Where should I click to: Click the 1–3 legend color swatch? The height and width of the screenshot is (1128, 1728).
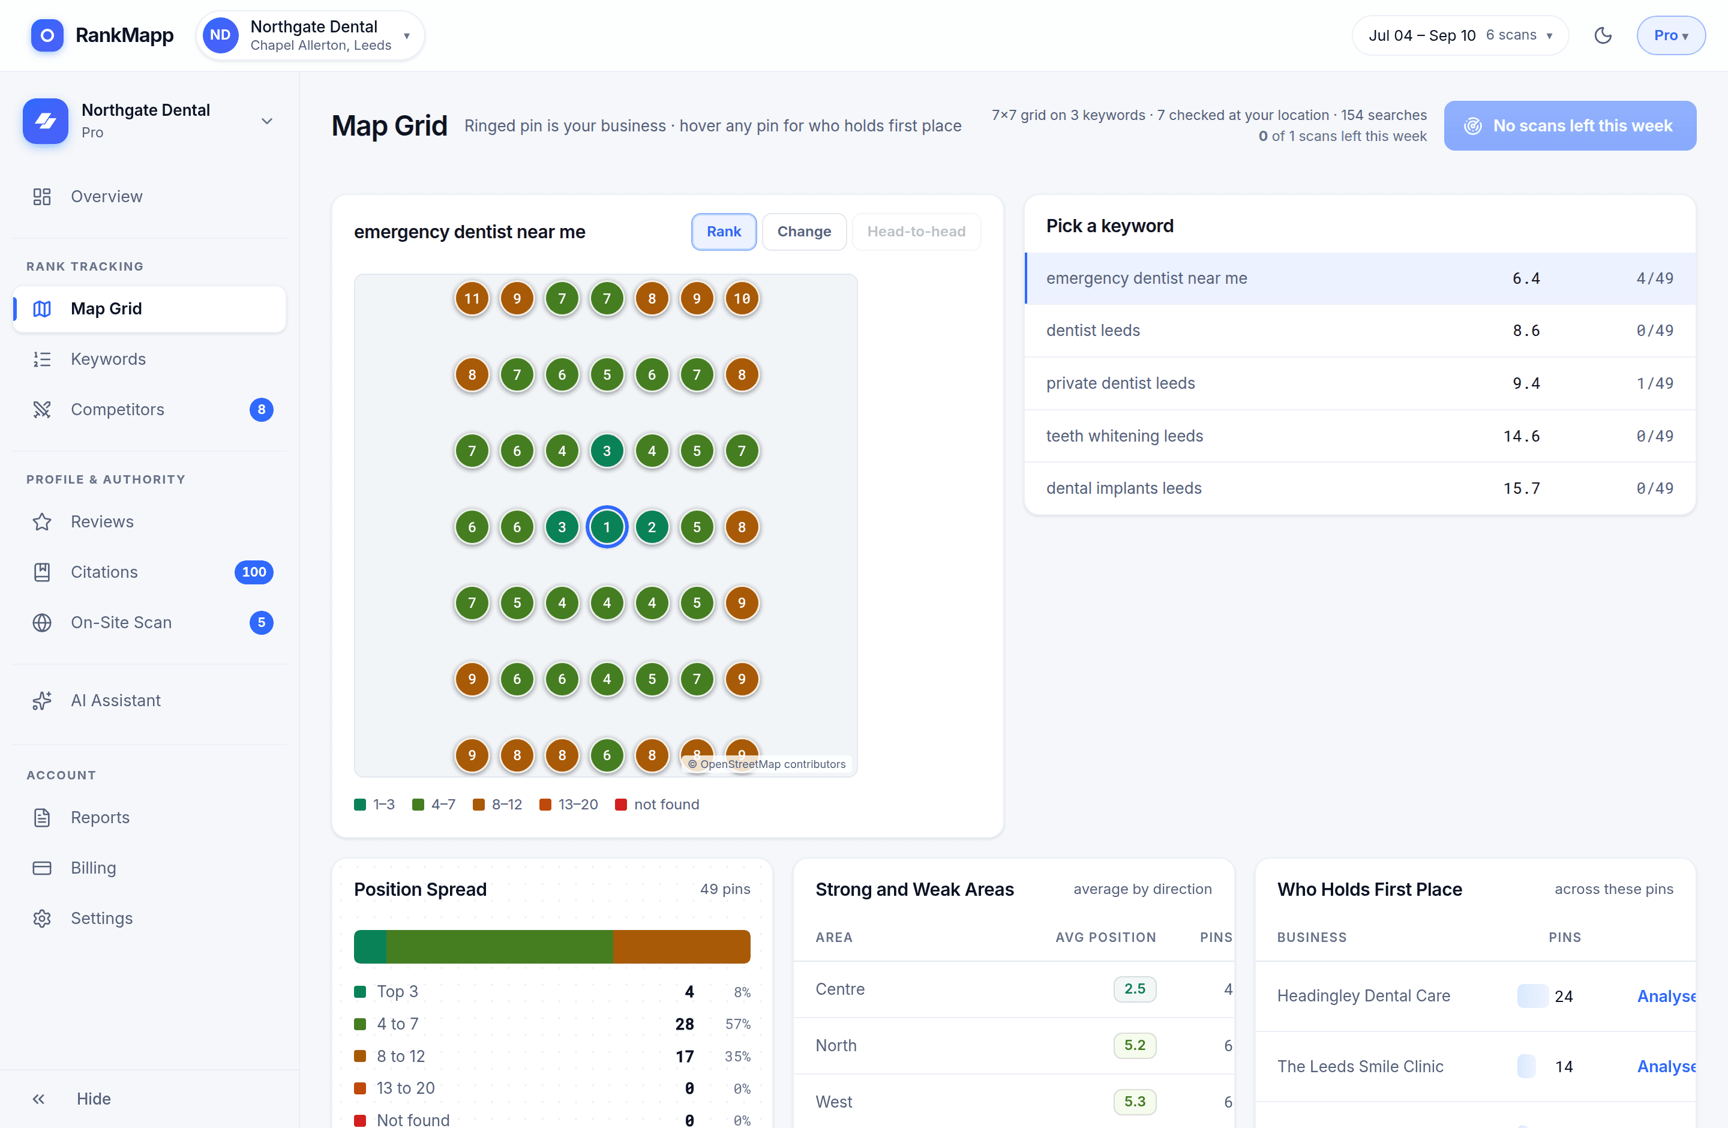pos(359,804)
